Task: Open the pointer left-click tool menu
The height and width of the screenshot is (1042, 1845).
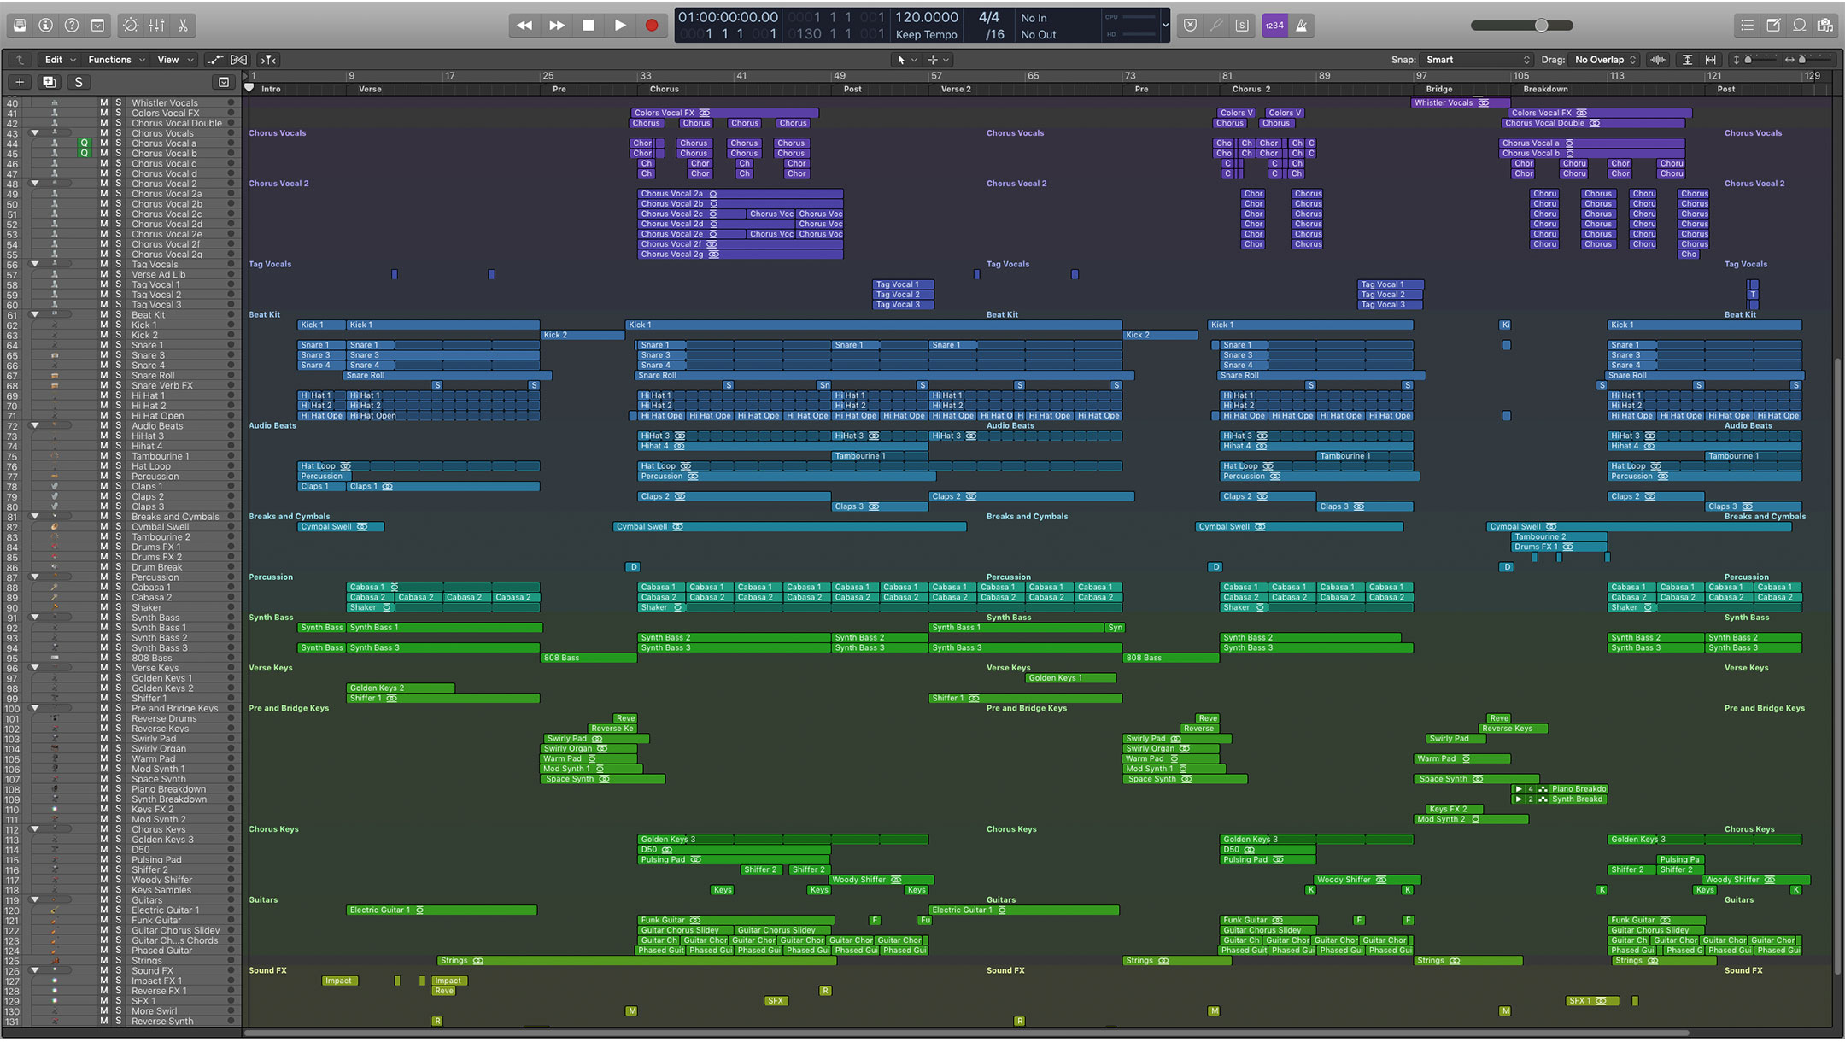Action: point(905,60)
